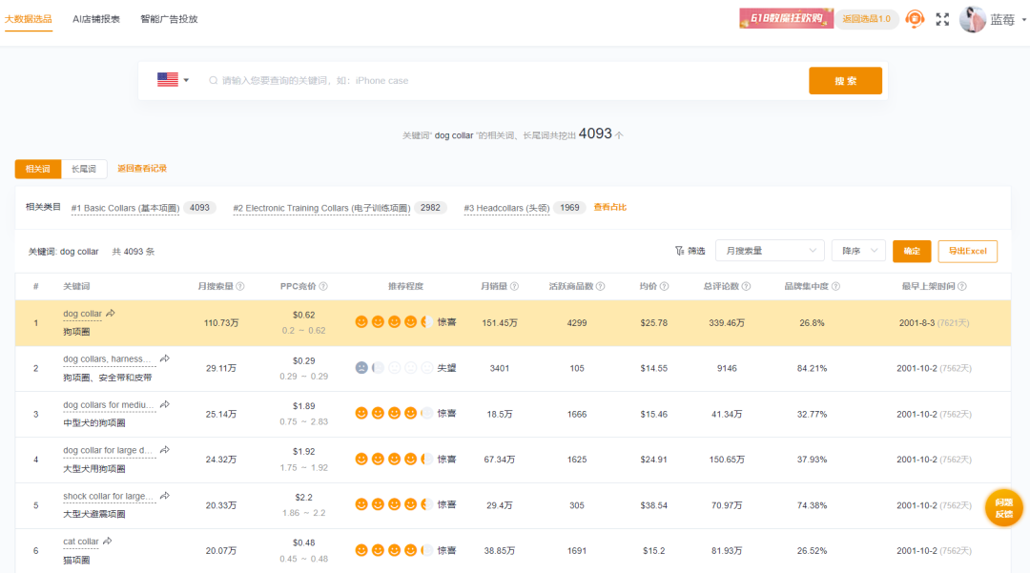Open the dog collar keyword link
The height and width of the screenshot is (573, 1030).
pos(82,314)
